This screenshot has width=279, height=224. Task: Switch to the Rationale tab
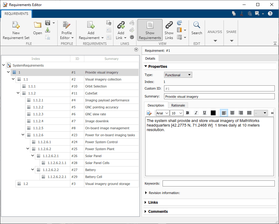178,105
